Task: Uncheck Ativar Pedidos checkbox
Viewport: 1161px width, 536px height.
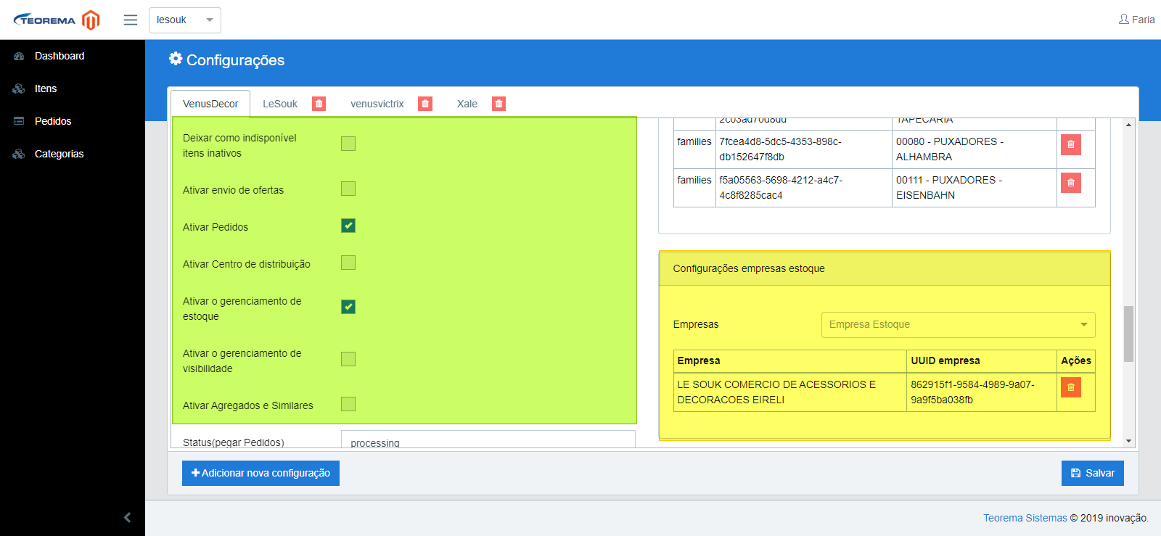Action: [x=348, y=226]
